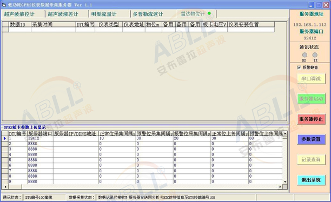Image resolution: width=331 pixels, height=202 pixels.
Task: Select the 明渠流量计 tab
Action: click(104, 14)
